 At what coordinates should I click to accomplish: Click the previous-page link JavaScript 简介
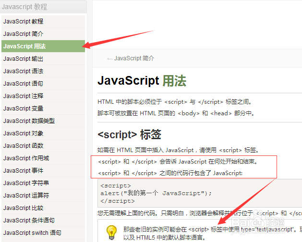pyautogui.click(x=131, y=58)
